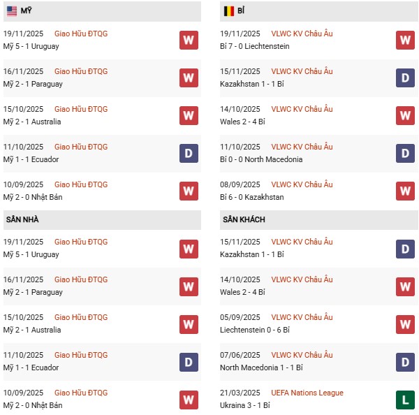Click the BỈ team header

[x=240, y=11]
